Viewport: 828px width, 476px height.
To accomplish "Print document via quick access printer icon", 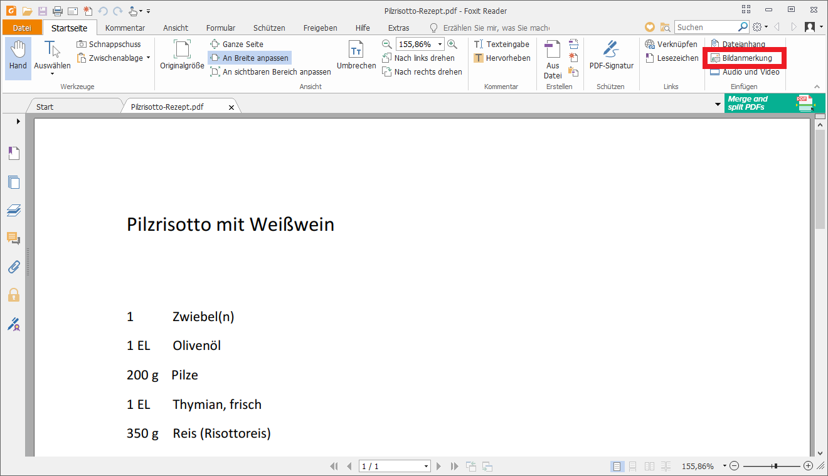I will tap(58, 11).
